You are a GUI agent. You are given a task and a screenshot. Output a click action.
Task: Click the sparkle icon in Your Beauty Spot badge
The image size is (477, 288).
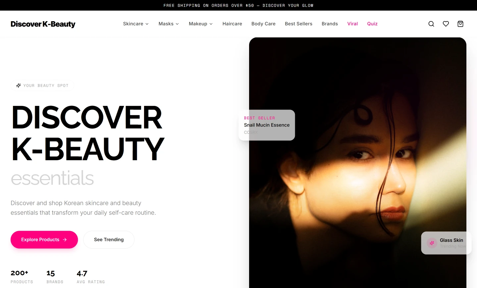coord(18,85)
